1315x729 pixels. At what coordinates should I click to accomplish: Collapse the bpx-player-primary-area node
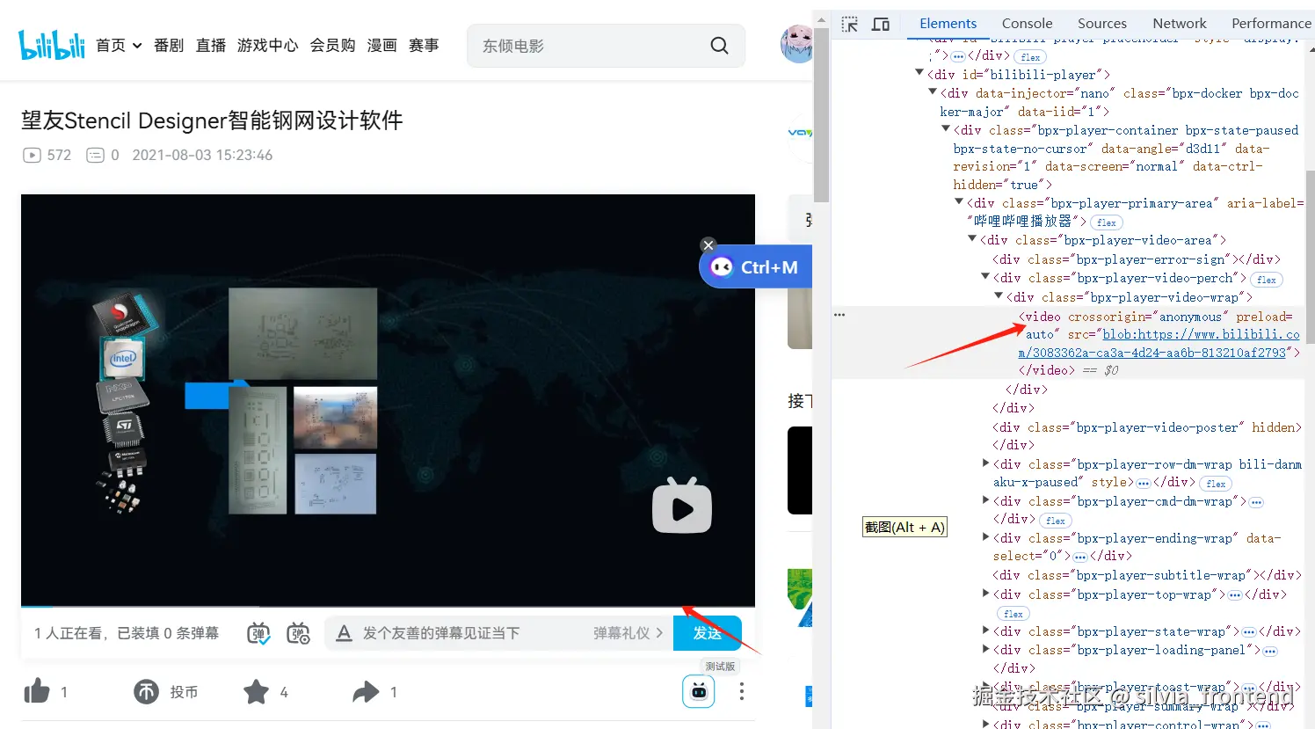pyautogui.click(x=959, y=202)
